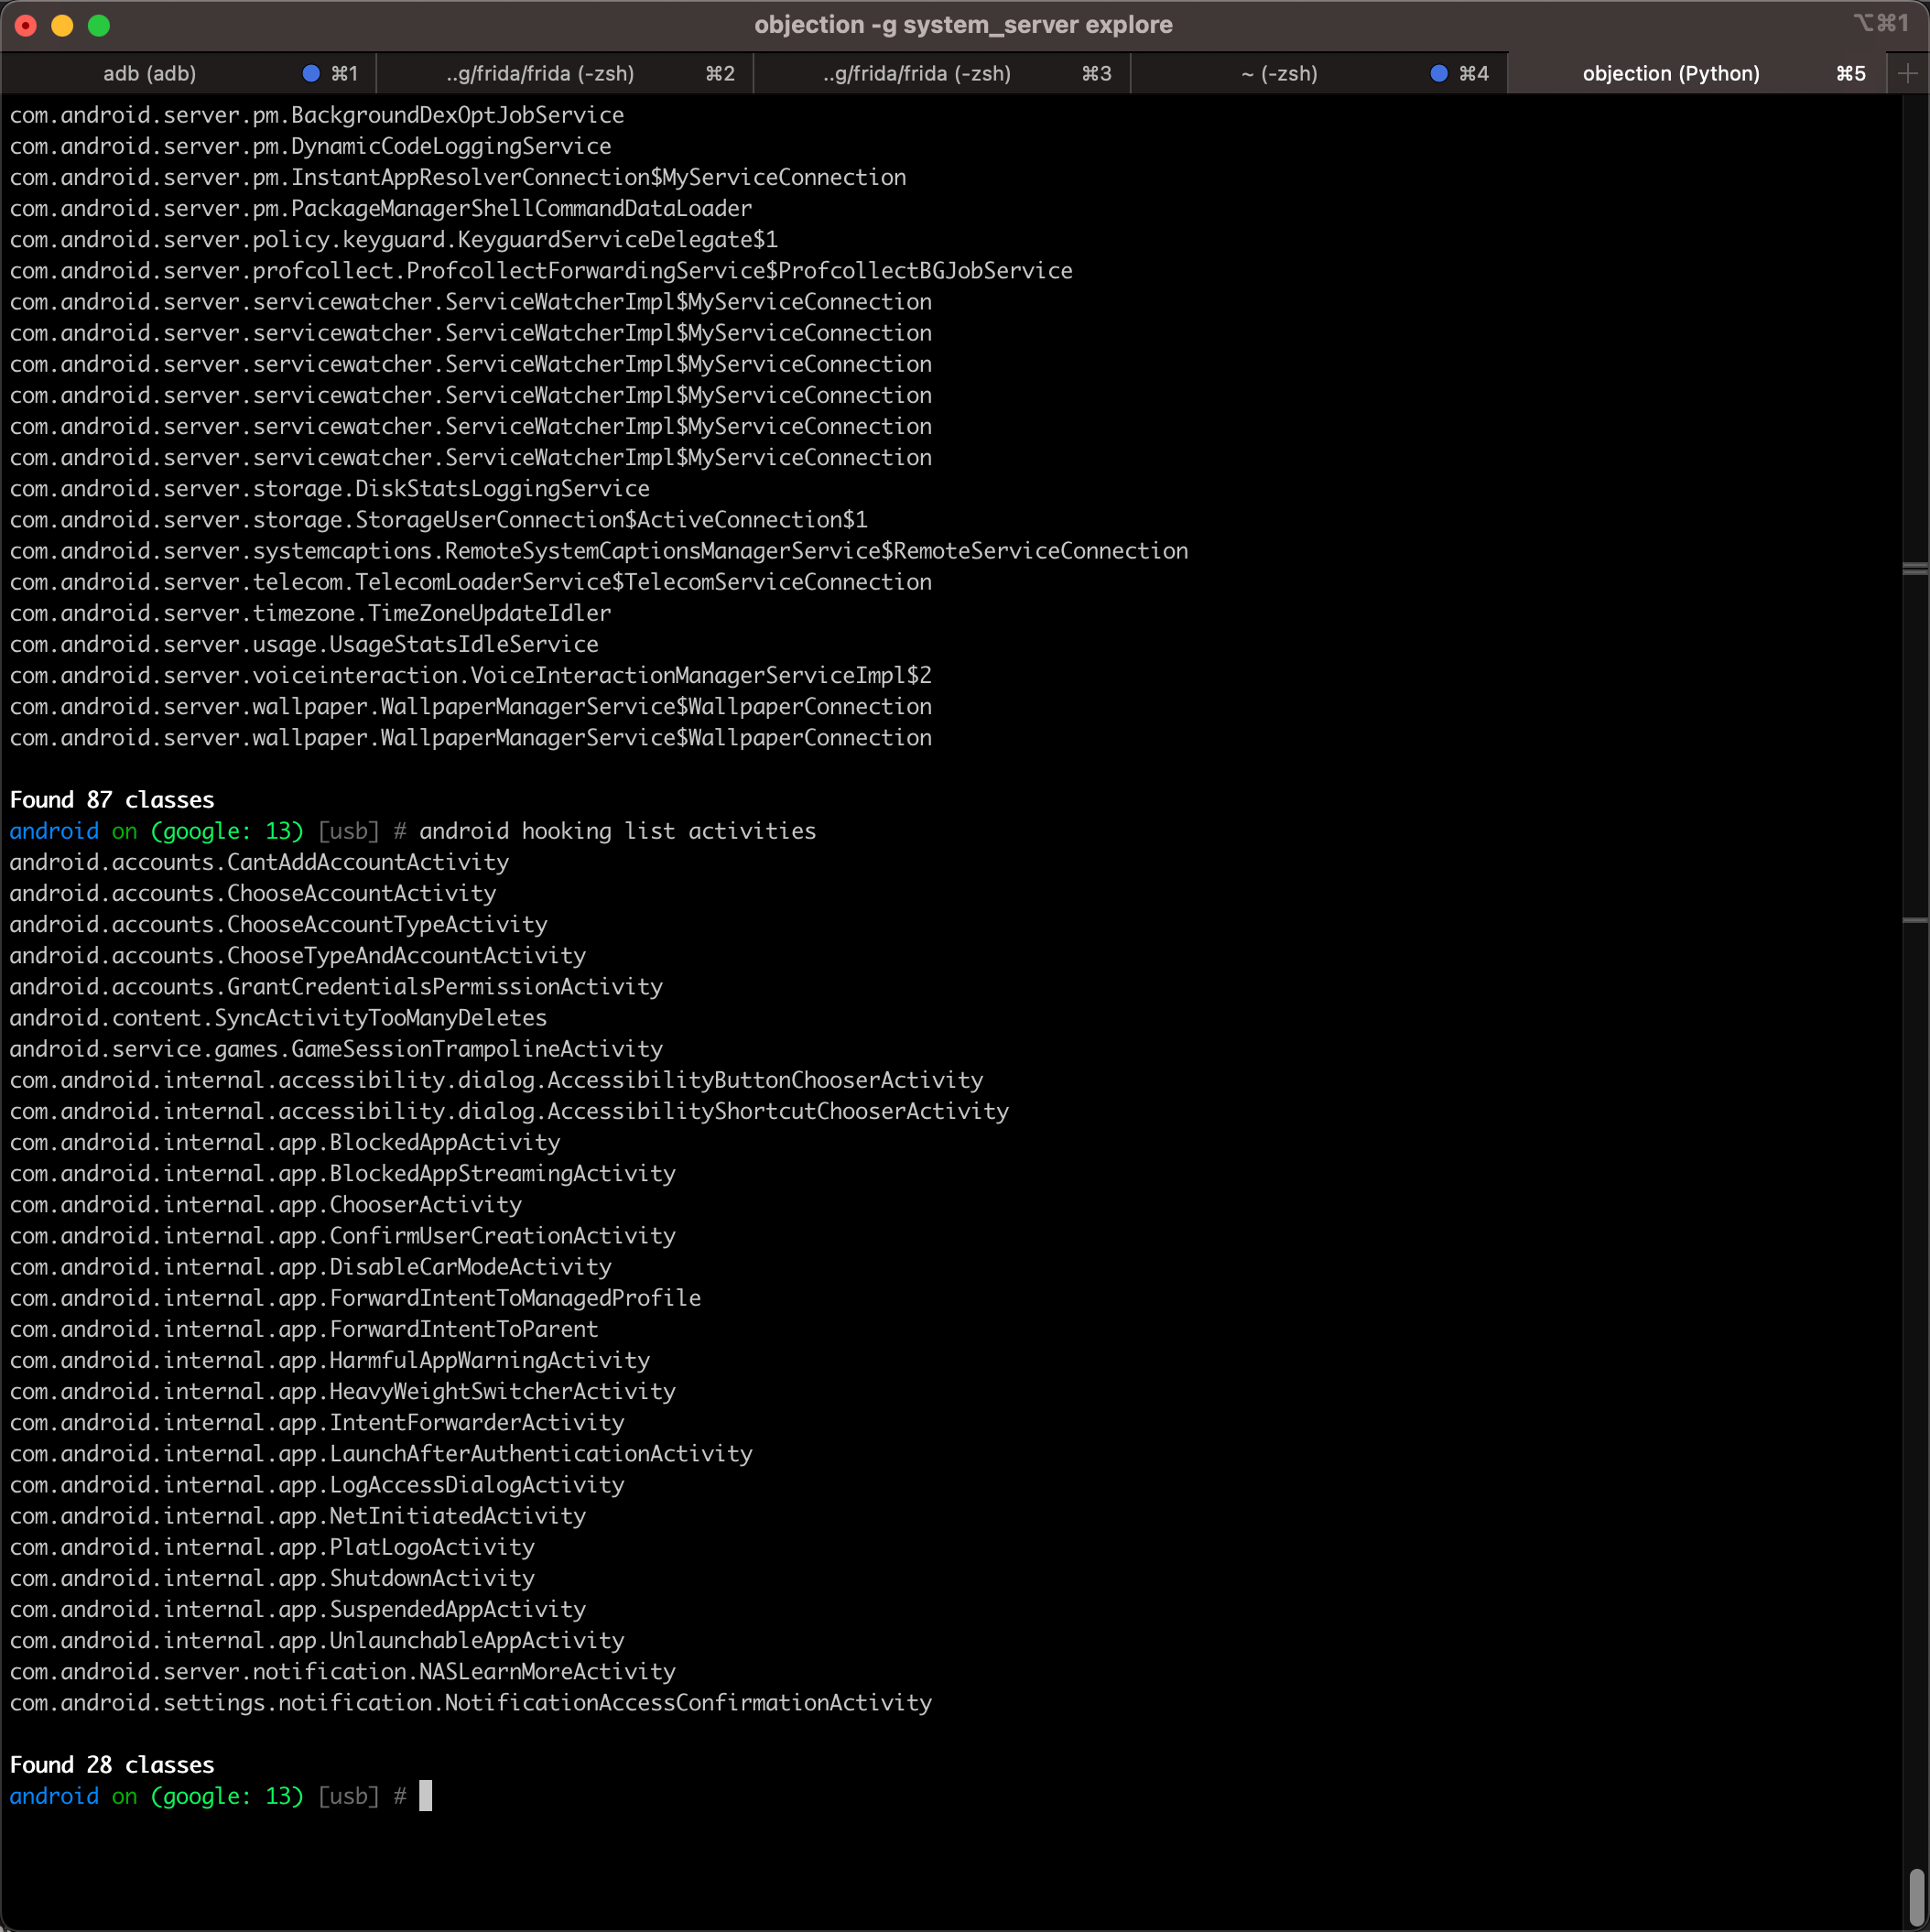Click ProfcollectBGJobService line
This screenshot has width=1930, height=1932.
541,270
